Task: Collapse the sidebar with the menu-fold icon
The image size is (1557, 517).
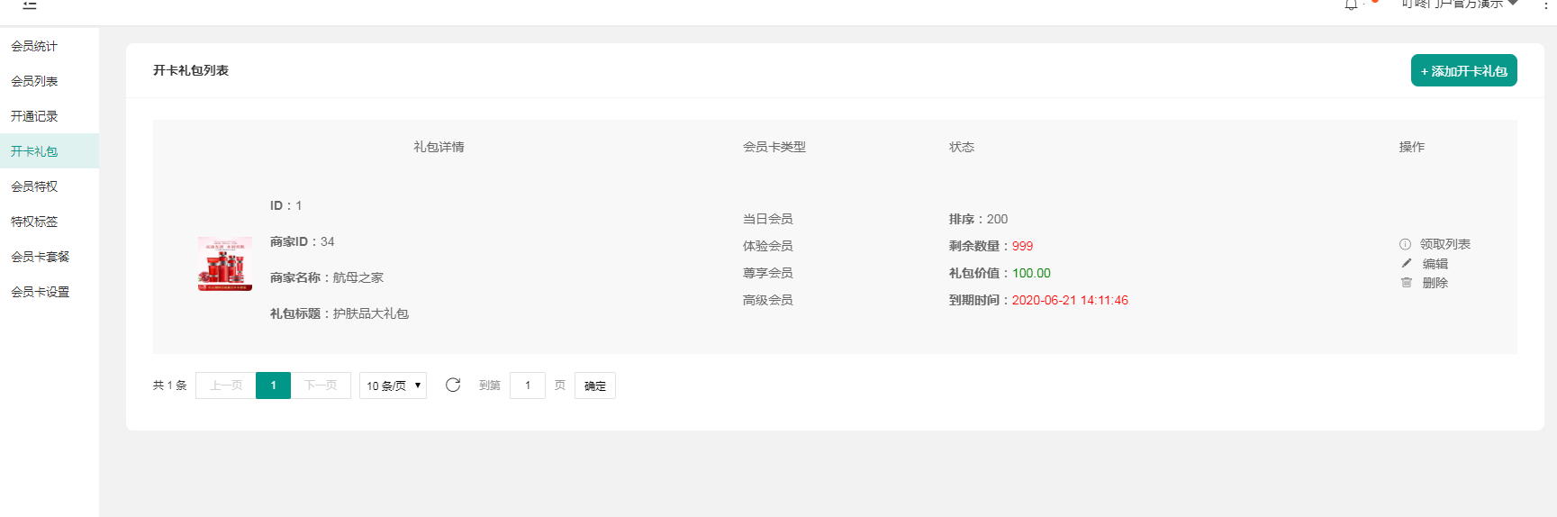Action: [30, 5]
